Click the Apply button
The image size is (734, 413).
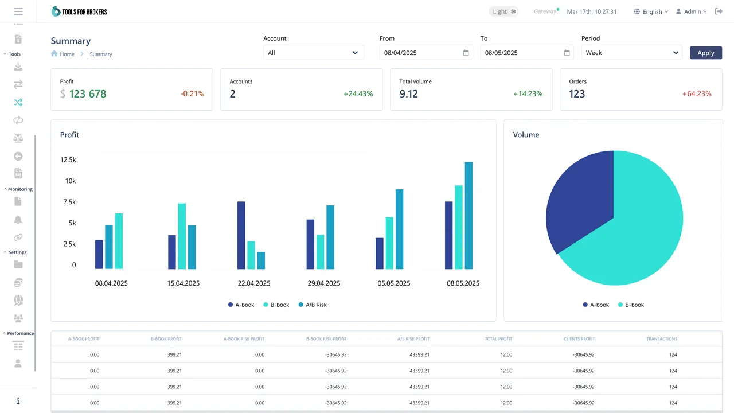coord(705,52)
